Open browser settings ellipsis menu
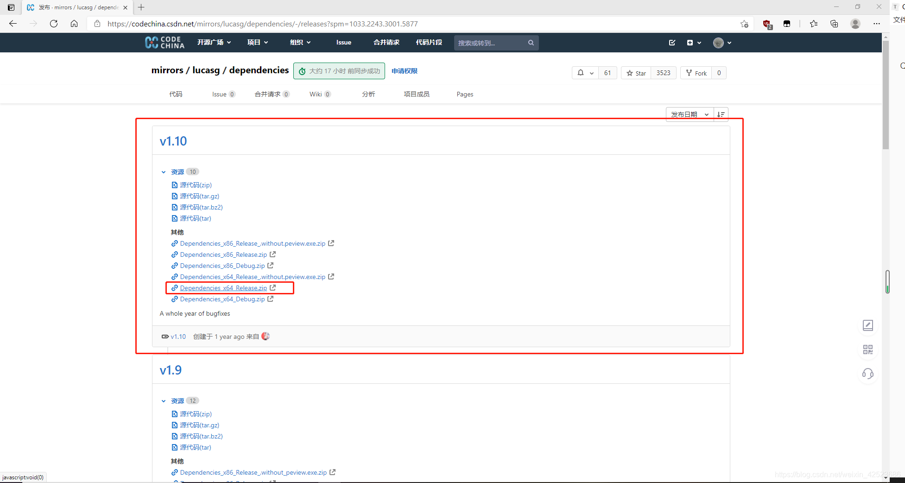905x483 pixels. click(x=877, y=24)
